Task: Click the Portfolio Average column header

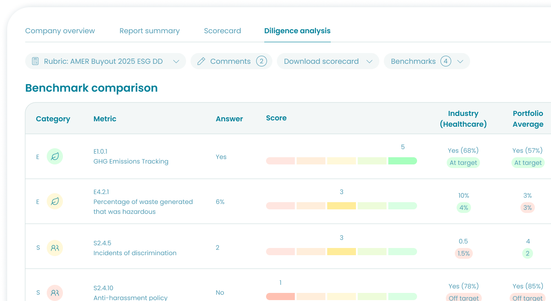Action: (528, 119)
